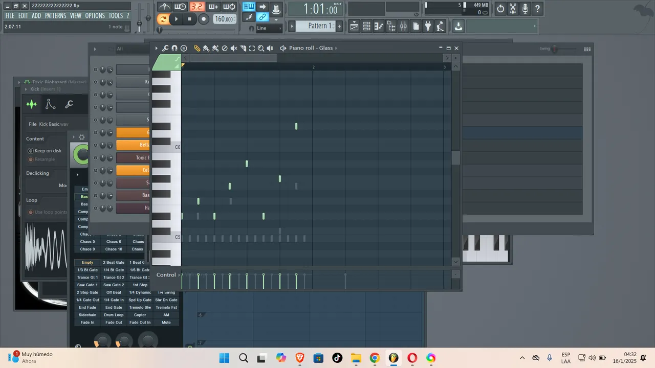Expand the piano roll menu arrow
This screenshot has width=655, height=368.
[157, 48]
